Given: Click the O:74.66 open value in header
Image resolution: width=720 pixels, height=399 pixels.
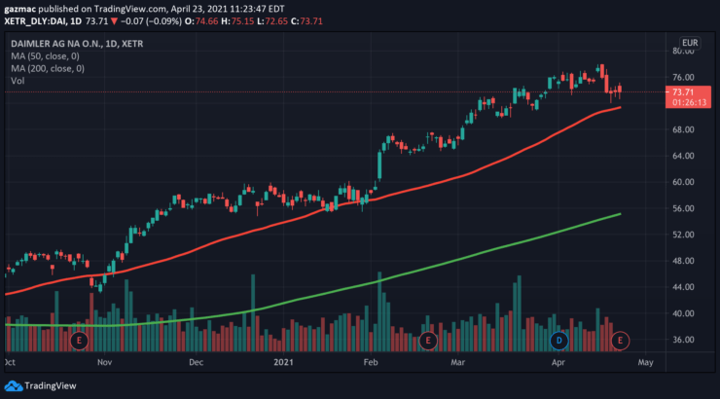Looking at the screenshot, I should point(201,21).
